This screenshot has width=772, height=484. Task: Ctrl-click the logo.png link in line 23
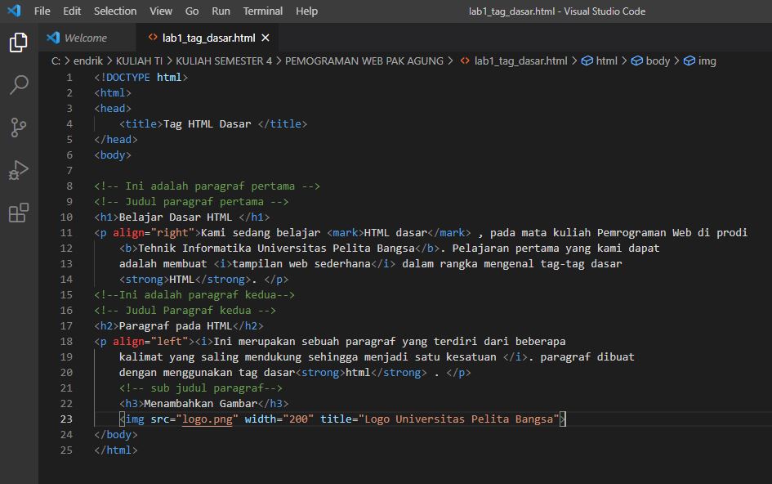(207, 419)
